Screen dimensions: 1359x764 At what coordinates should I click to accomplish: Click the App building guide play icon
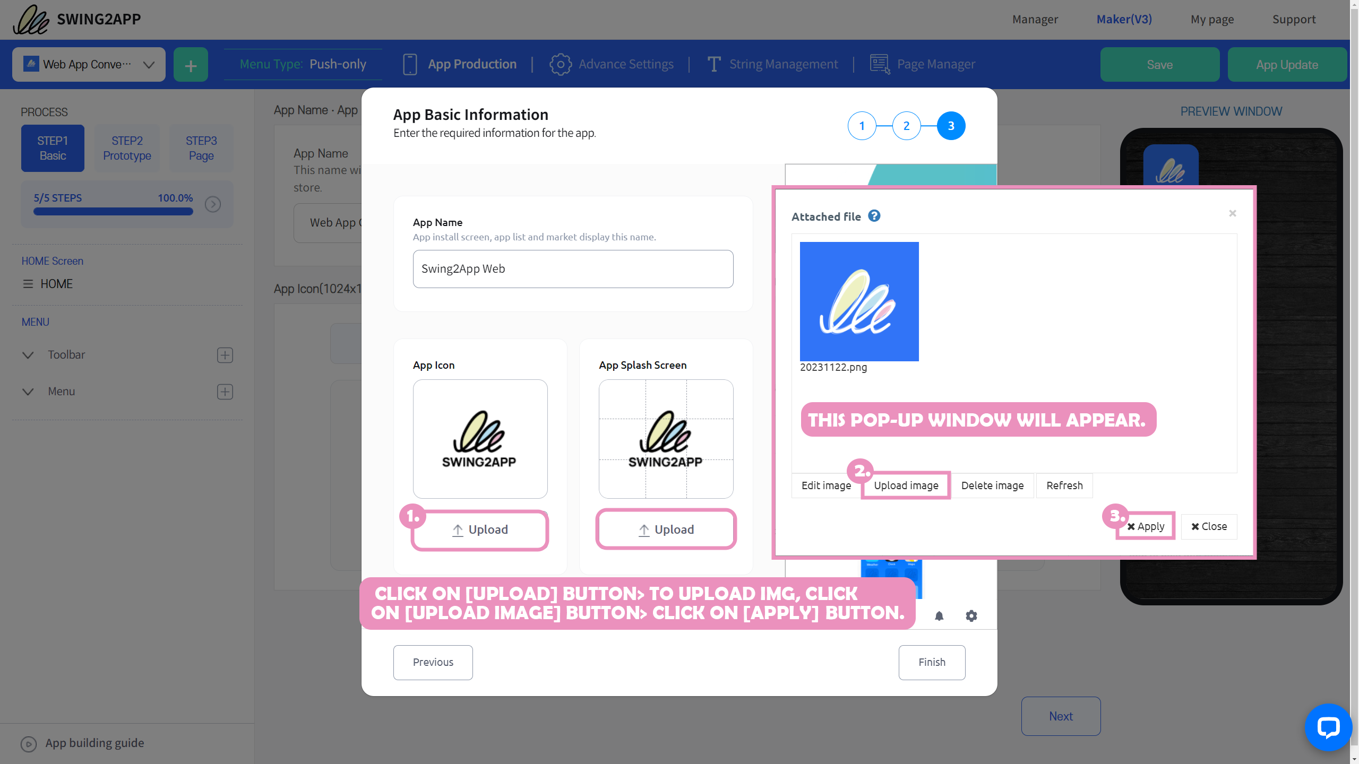tap(29, 744)
